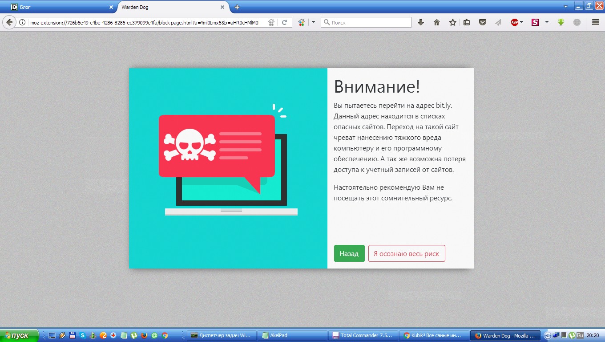Viewport: 605px width, 342px height.
Task: Click the browser Back arrow button
Action: 9,22
